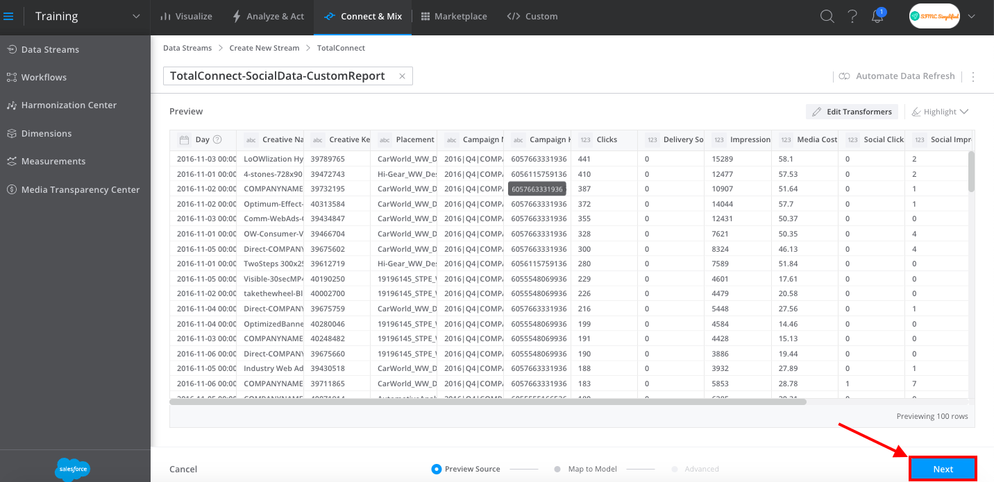
Task: Clear the stream name with X icon
Action: (402, 76)
